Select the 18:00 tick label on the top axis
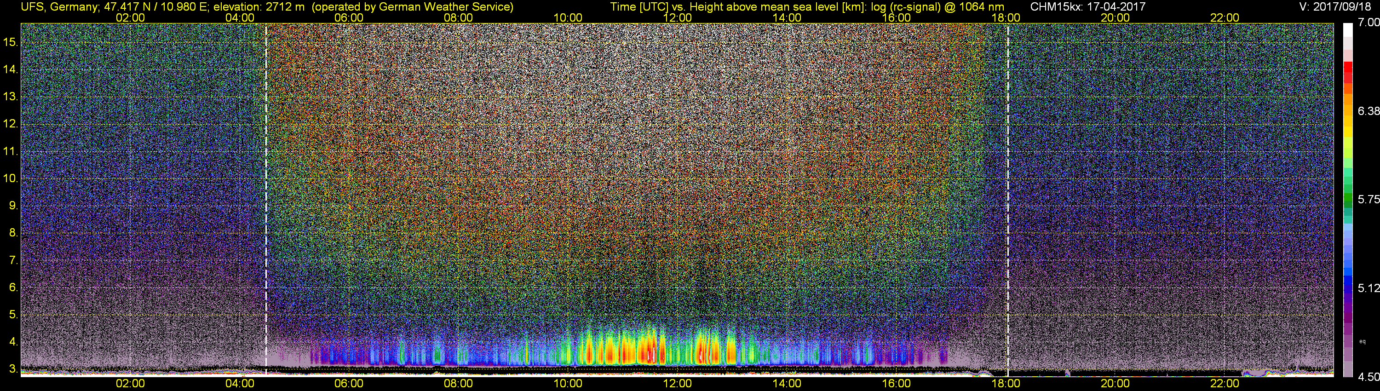Viewport: 1380px width, 391px height. coord(1006,17)
